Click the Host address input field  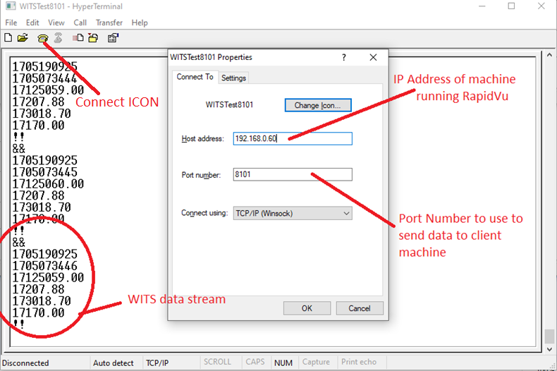tap(293, 138)
